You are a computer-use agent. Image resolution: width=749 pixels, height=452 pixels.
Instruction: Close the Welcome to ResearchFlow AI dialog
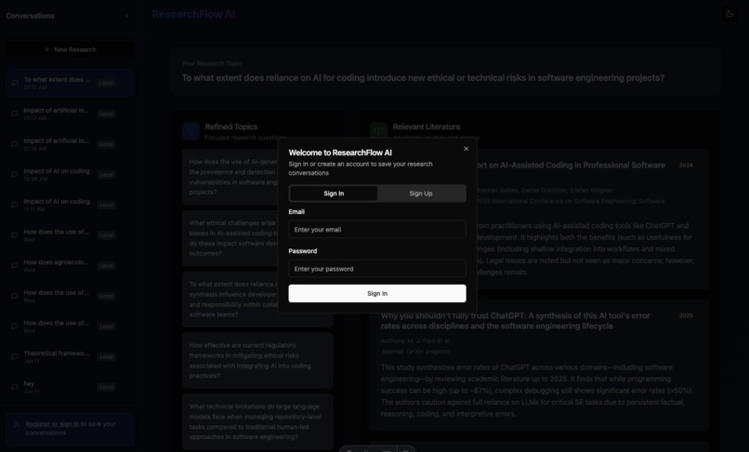coord(466,149)
